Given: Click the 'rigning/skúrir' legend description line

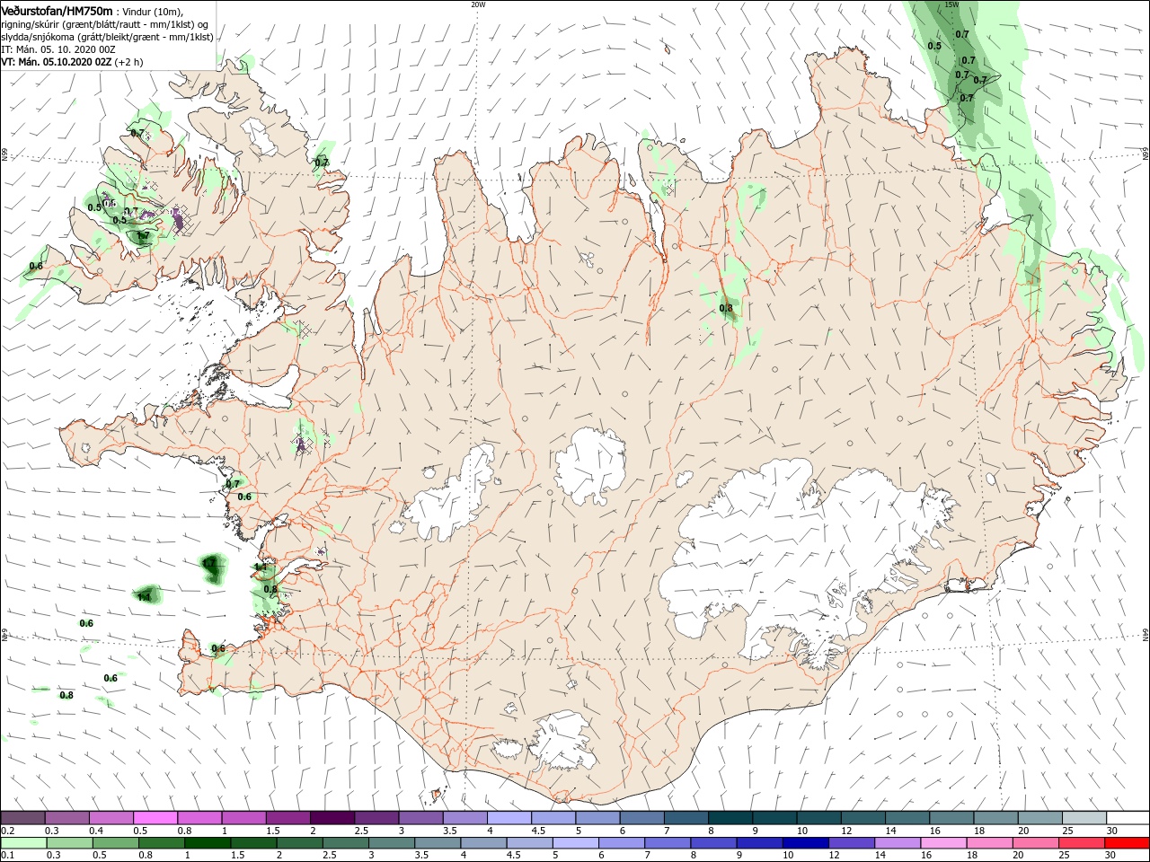Looking at the screenshot, I should coord(106,23).
